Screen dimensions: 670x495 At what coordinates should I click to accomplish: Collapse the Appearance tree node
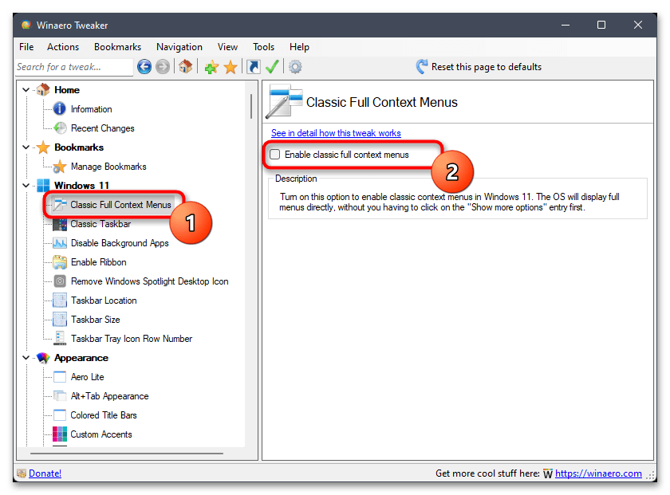(x=26, y=358)
